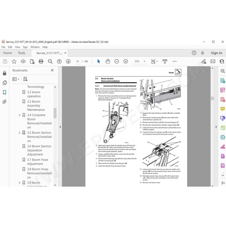Switch to the Home tab

coord(7,53)
